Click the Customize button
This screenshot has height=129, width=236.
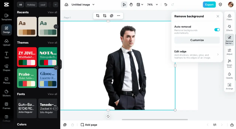(x=197, y=40)
